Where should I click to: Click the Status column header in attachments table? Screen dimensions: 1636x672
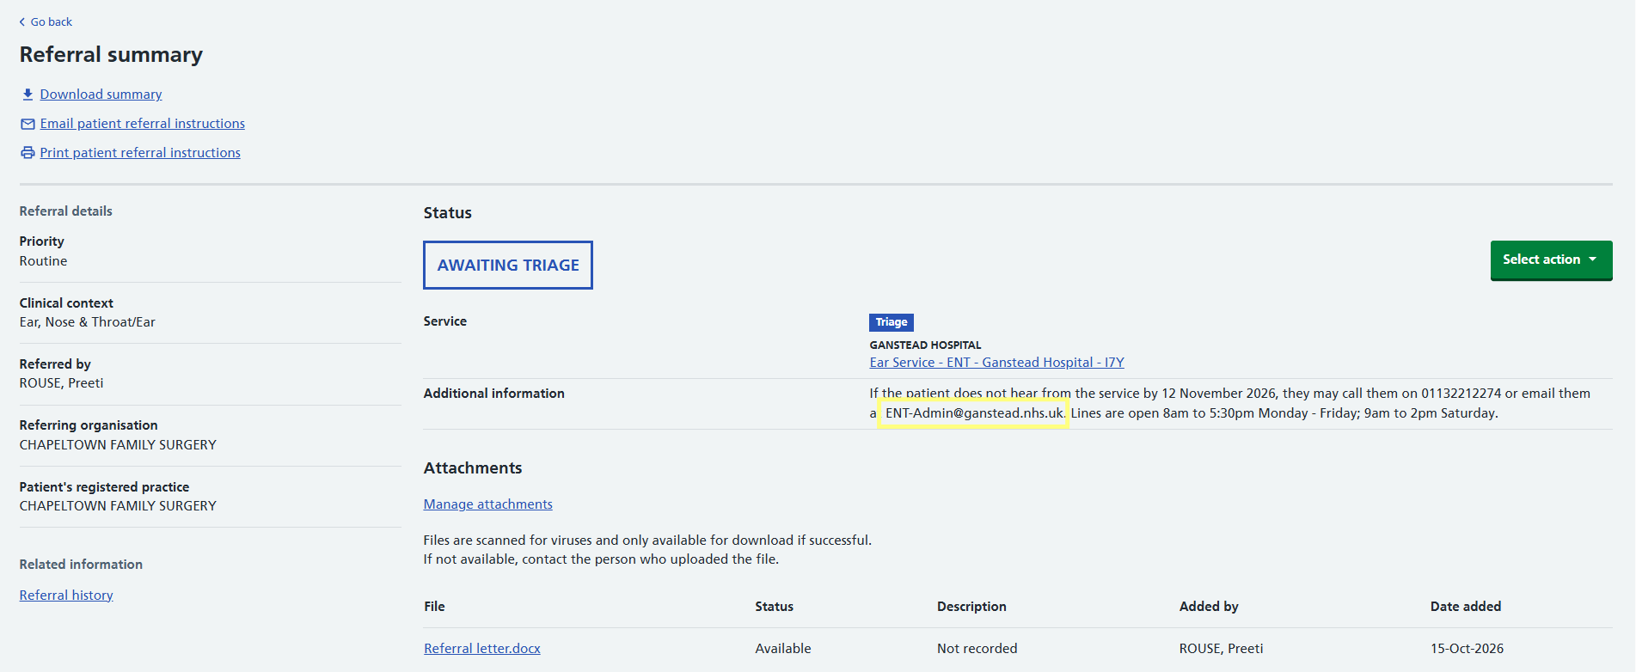(x=774, y=607)
